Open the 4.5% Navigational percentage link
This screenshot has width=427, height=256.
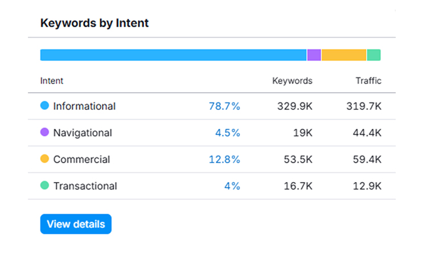click(227, 133)
